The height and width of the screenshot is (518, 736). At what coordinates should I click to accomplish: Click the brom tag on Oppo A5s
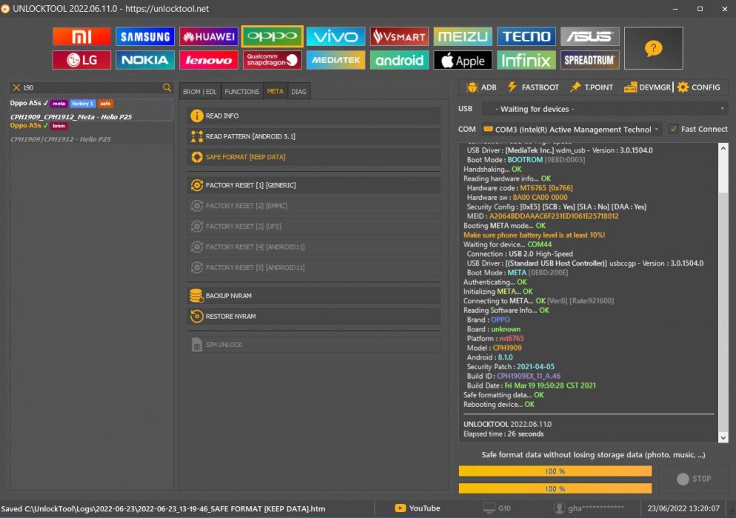tap(58, 126)
